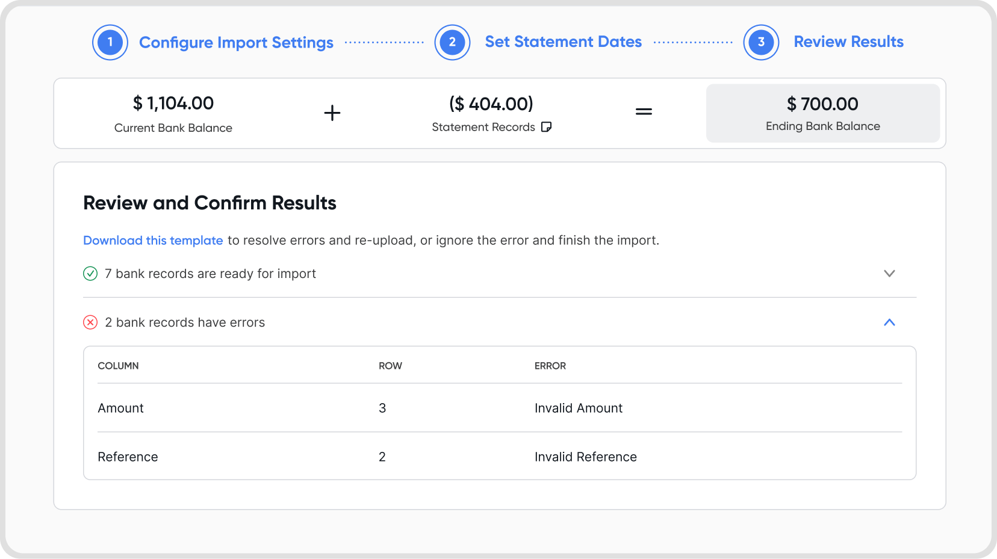Click the Statement Records label
This screenshot has height=559, width=997.
pyautogui.click(x=483, y=127)
